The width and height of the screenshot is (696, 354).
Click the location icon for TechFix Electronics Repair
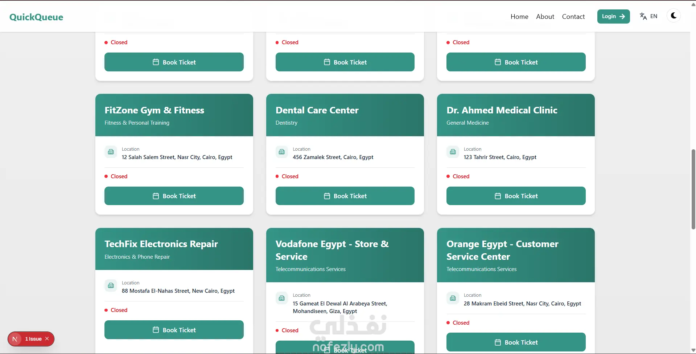tap(111, 286)
